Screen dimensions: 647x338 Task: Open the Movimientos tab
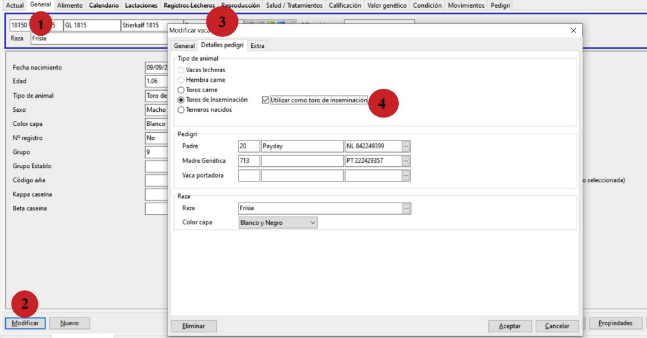(x=466, y=5)
